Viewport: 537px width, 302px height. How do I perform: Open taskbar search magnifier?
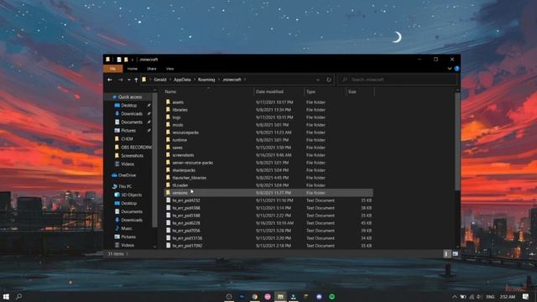click(x=19, y=296)
